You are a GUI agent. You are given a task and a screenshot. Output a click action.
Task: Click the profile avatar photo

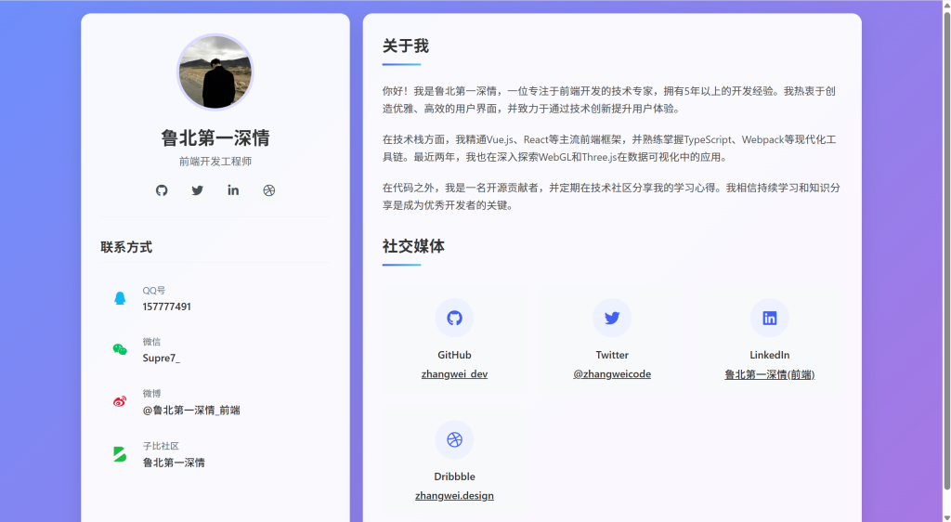point(215,72)
